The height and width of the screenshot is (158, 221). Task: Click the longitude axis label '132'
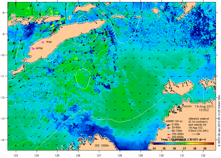pos(203,155)
